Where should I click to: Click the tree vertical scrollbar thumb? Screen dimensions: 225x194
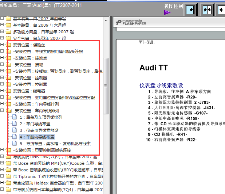point(106,86)
